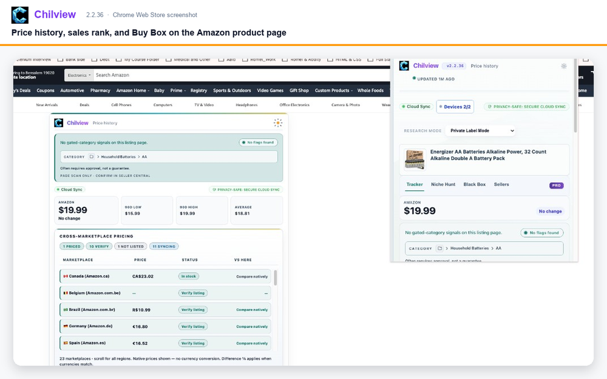Click the marketplace table scrollbar
Screen dimensions: 607x379
(276, 278)
